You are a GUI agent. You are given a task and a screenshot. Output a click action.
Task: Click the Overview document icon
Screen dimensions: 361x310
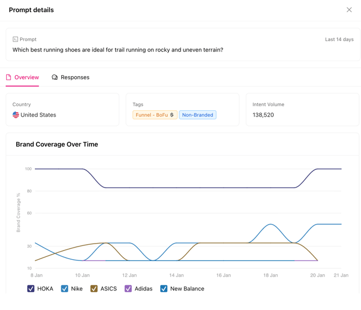pos(9,77)
